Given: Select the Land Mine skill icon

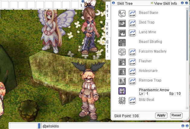Looking at the screenshot, I should 122,33.
